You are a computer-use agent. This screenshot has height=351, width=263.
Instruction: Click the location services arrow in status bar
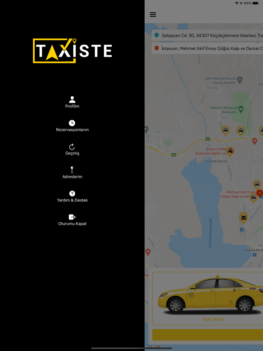click(241, 3)
